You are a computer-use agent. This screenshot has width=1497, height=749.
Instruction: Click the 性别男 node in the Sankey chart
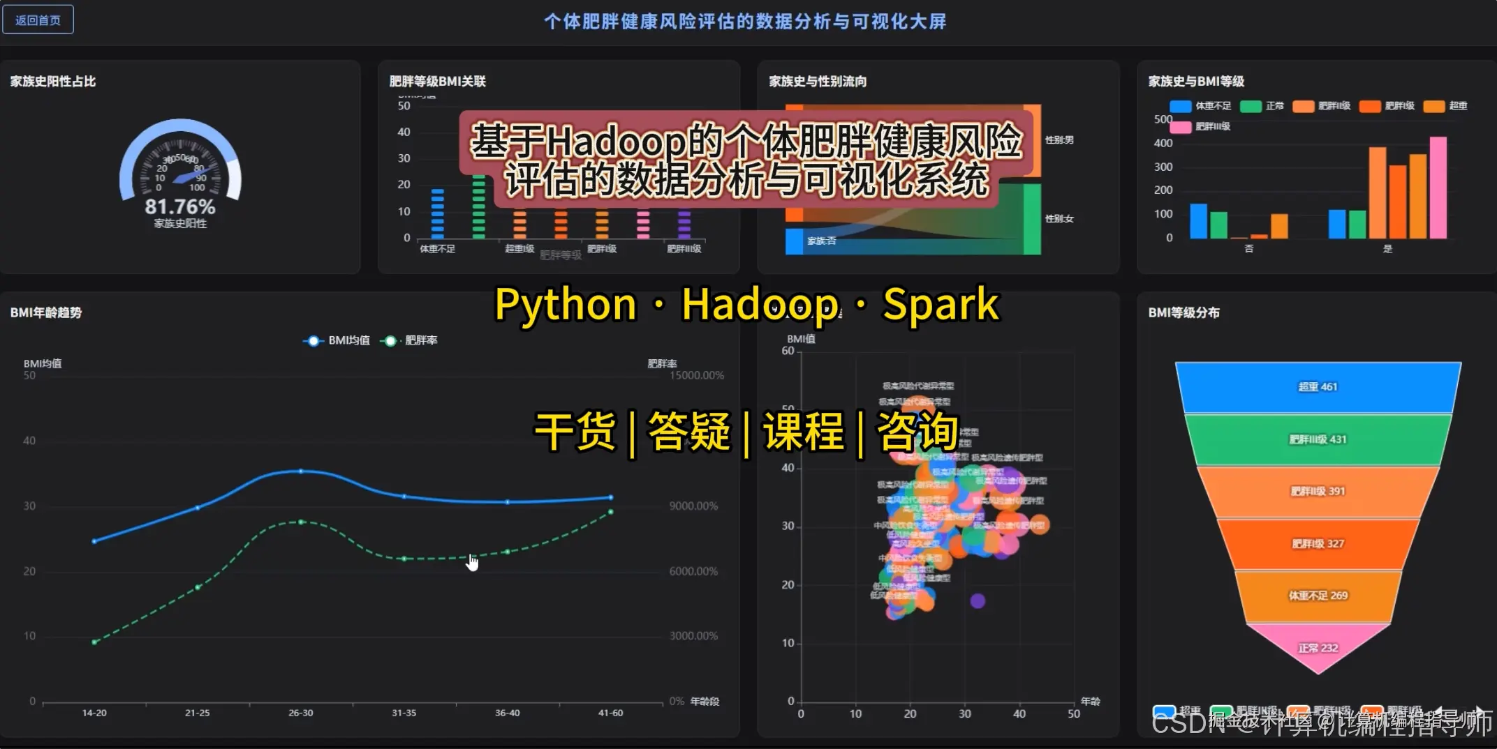coord(1033,142)
